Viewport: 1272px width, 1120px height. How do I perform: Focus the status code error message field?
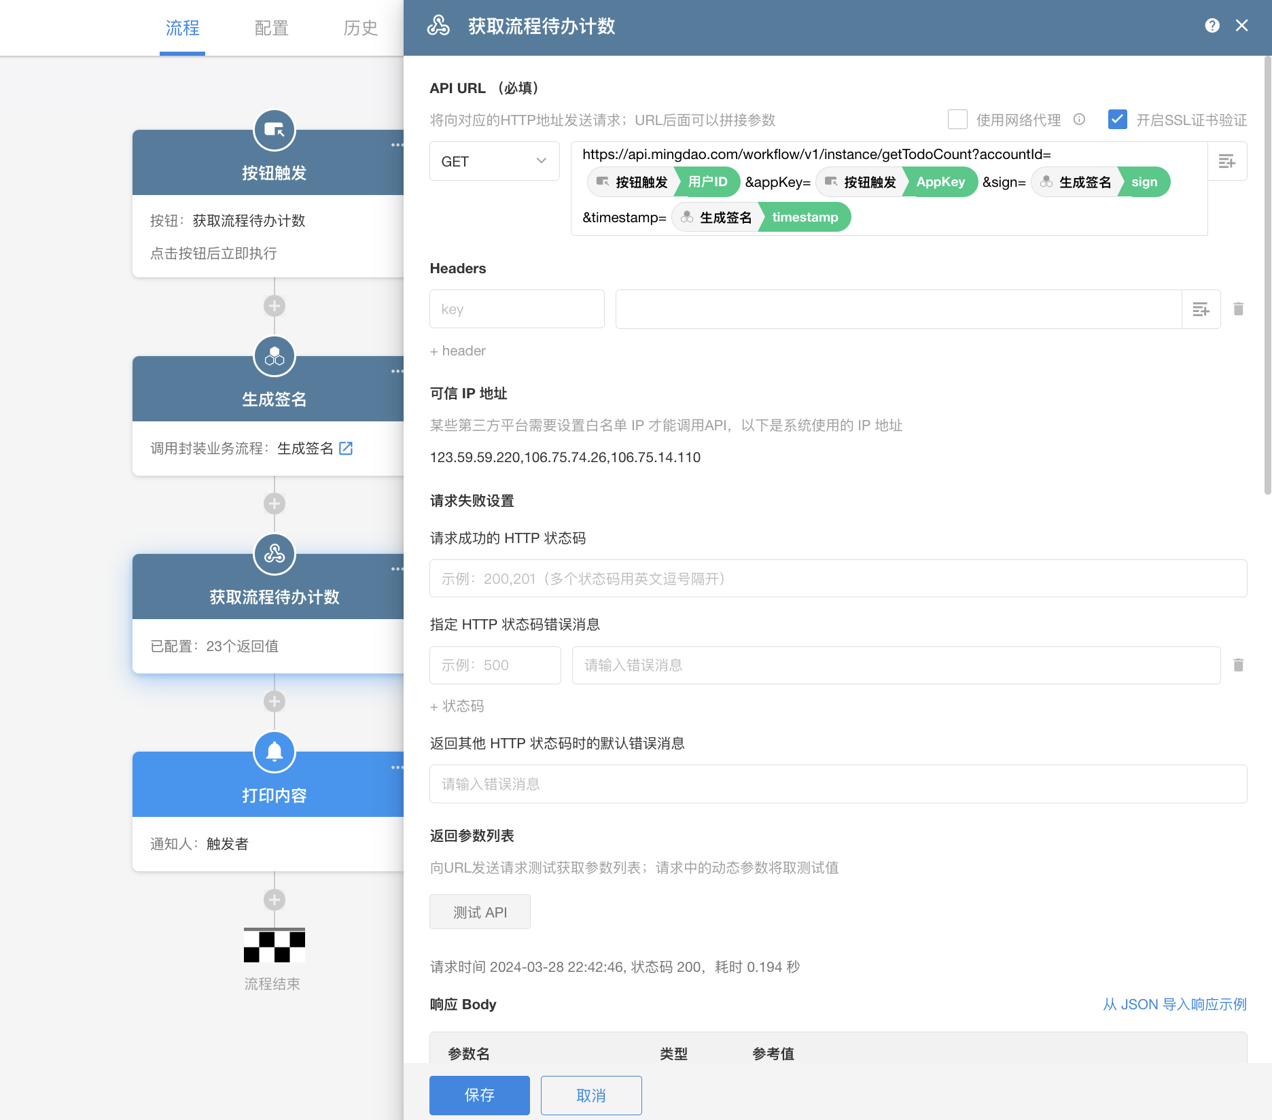[x=896, y=665]
